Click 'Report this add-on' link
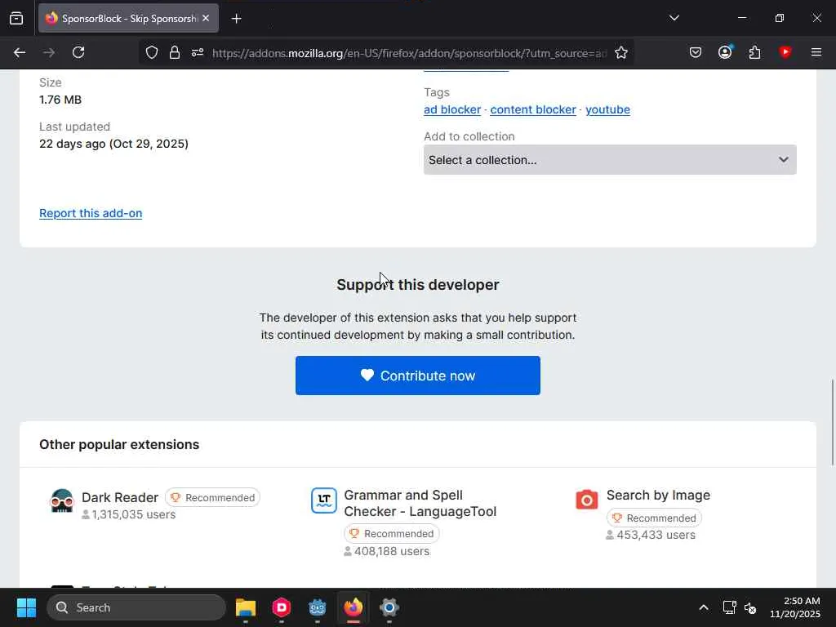Image resolution: width=836 pixels, height=627 pixels. 91,213
